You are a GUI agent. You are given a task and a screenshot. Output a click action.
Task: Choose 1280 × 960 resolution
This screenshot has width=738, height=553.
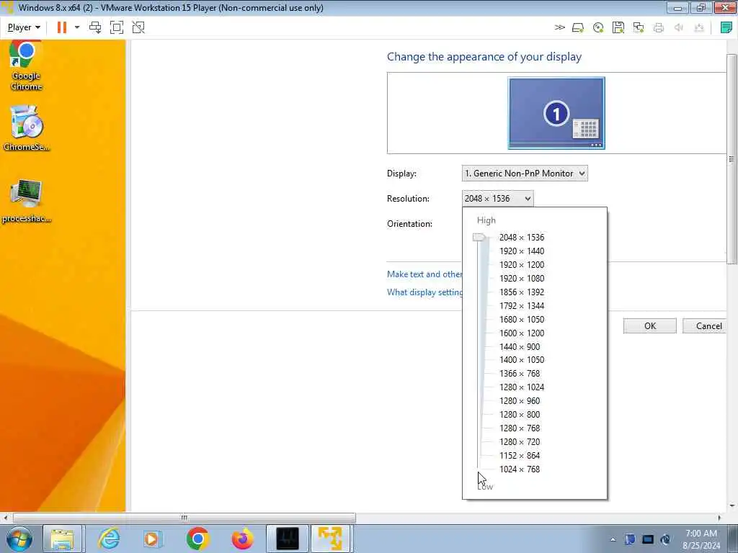coord(520,400)
